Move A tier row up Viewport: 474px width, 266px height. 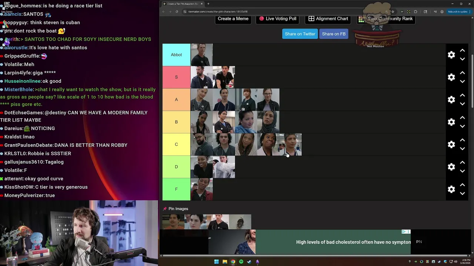coord(462,95)
